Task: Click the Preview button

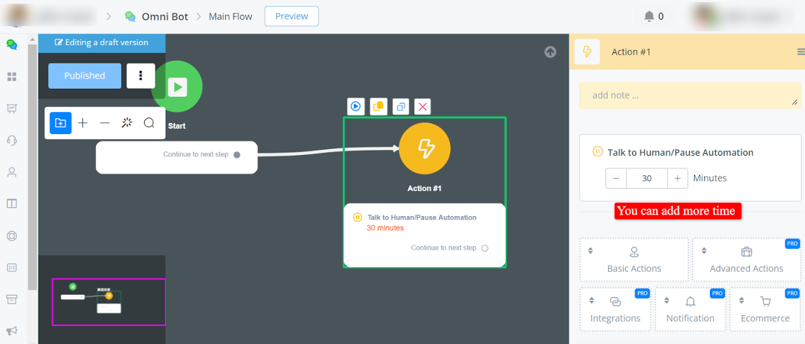Action: tap(291, 16)
